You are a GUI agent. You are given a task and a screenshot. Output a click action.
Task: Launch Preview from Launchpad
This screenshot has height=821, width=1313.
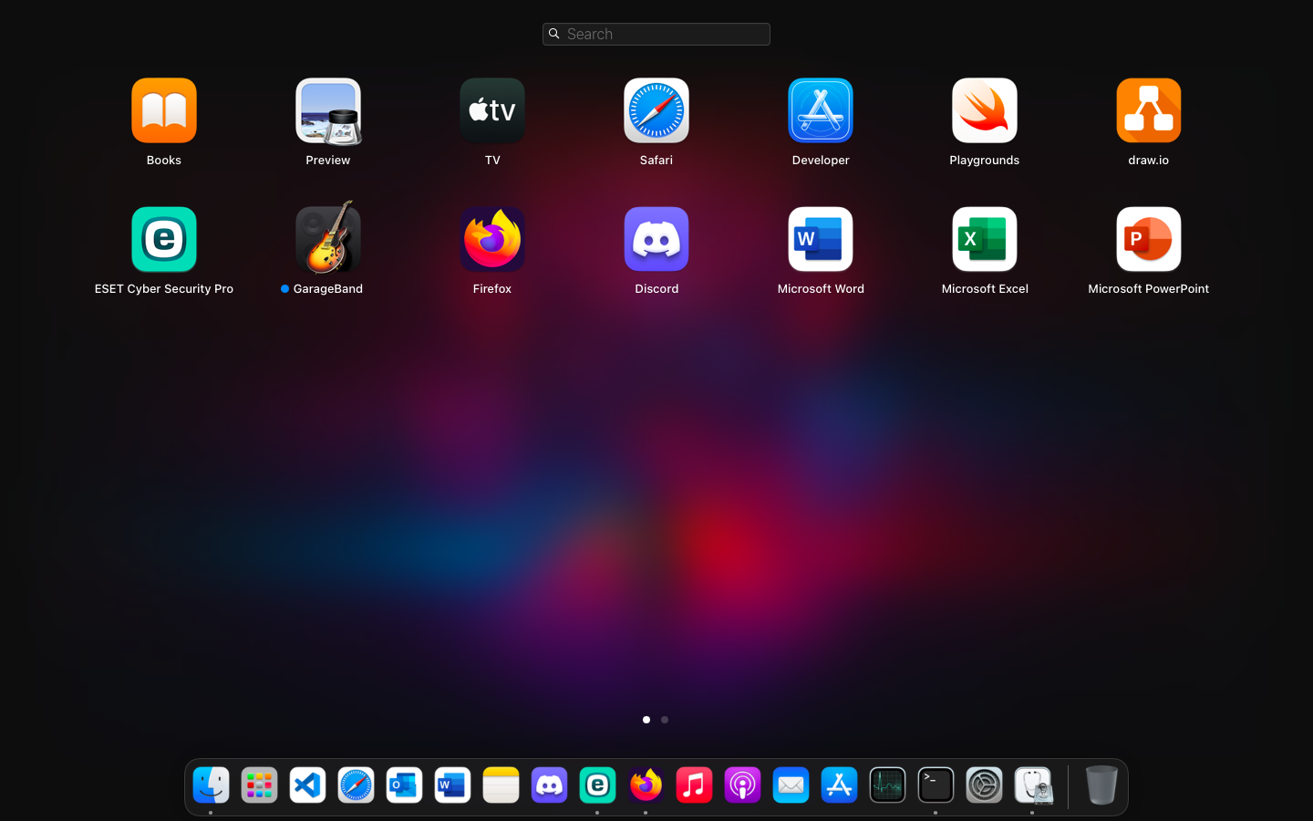point(327,110)
